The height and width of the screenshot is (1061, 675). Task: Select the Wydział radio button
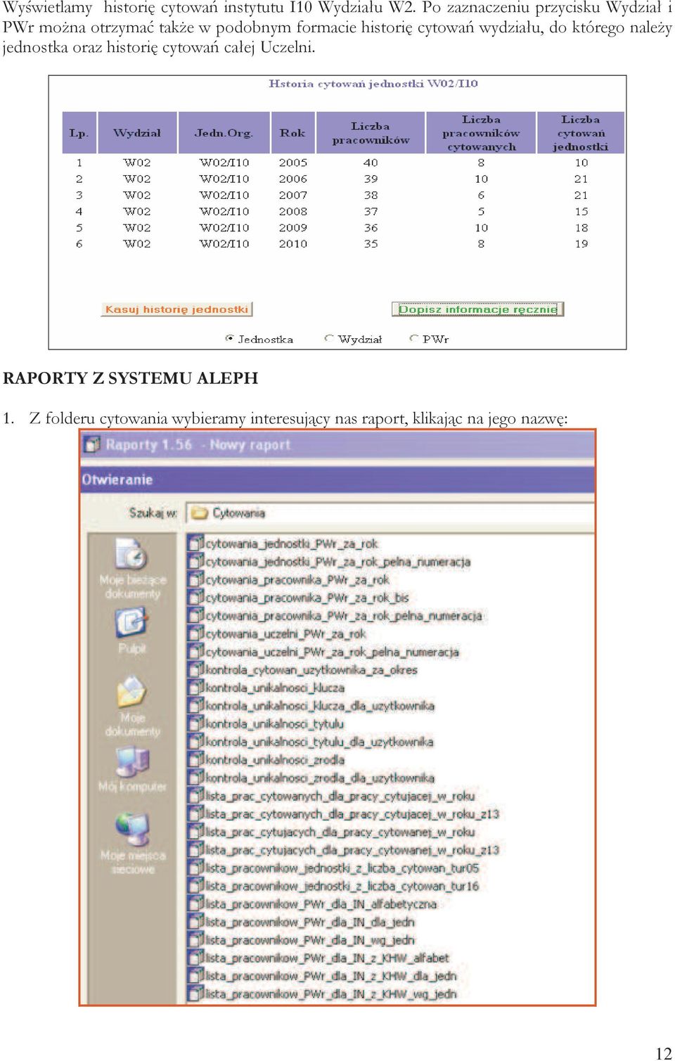tap(329, 338)
